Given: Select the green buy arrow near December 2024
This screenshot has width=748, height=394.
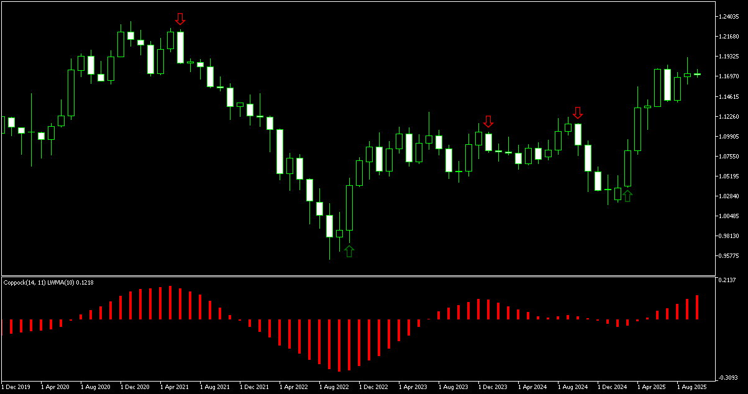Looking at the screenshot, I should click(627, 196).
